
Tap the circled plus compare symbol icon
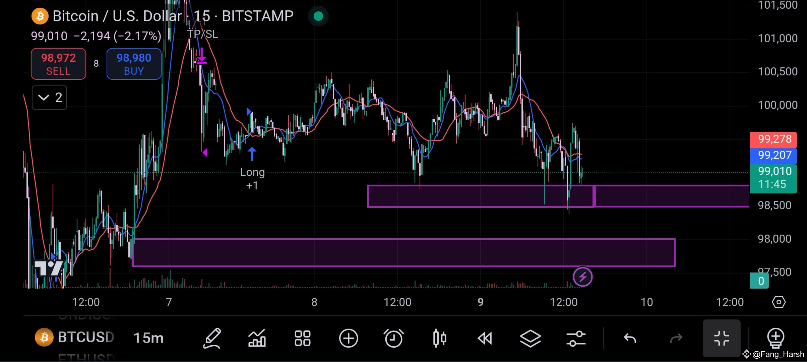[349, 338]
